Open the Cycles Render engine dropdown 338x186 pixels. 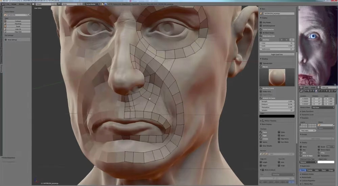tap(93, 4)
